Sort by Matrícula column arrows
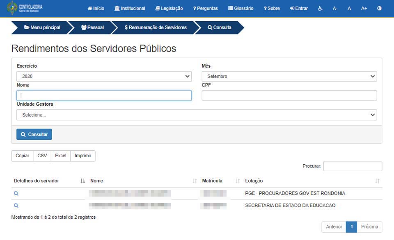 238,181
